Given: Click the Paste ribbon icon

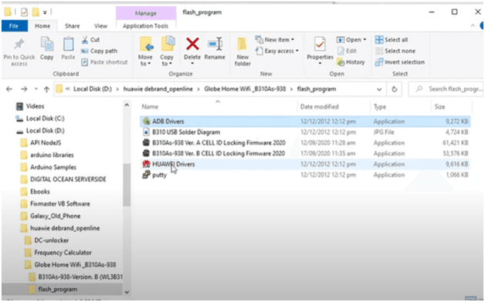Looking at the screenshot, I should click(x=68, y=45).
